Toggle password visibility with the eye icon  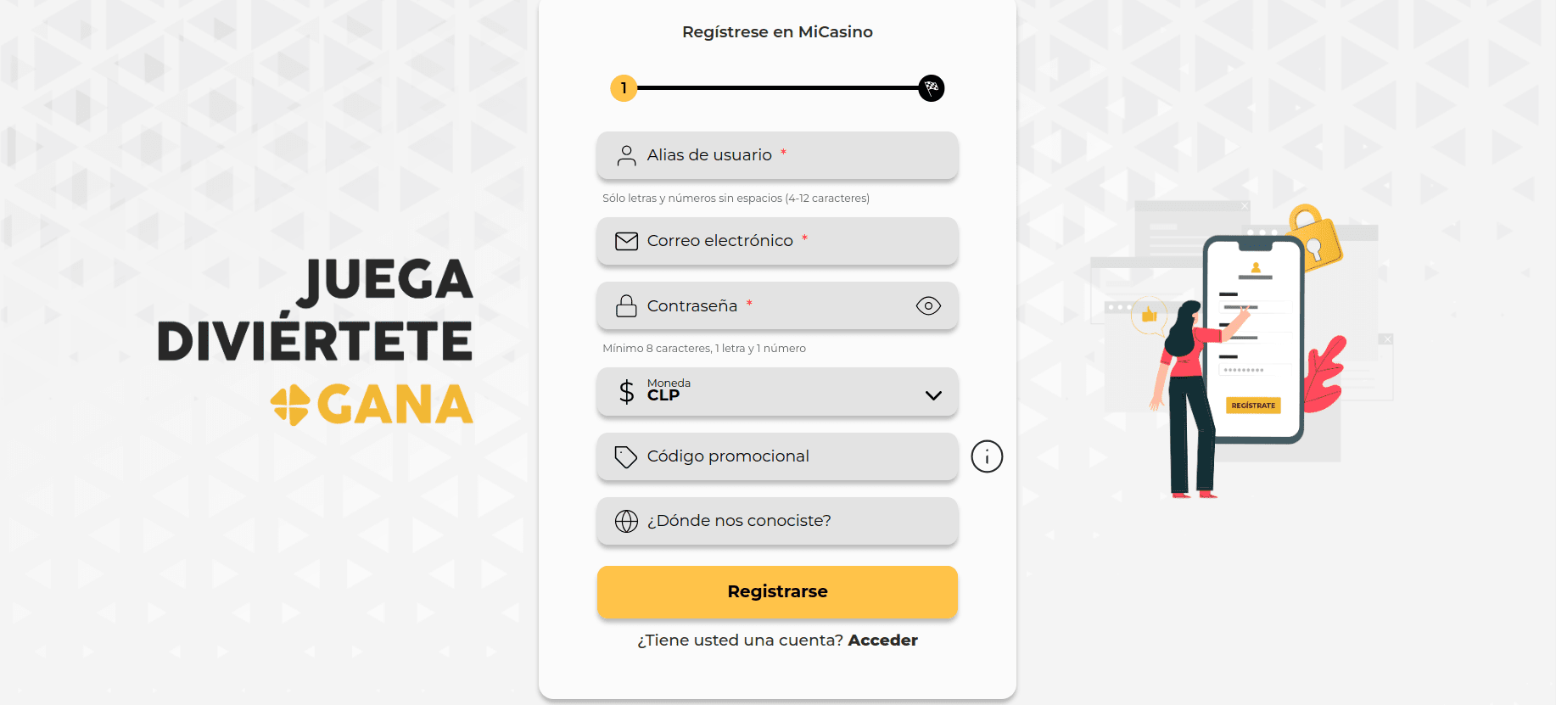(x=928, y=306)
